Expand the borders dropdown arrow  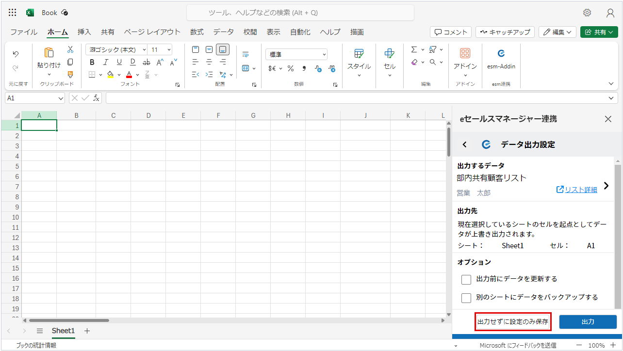(x=100, y=75)
